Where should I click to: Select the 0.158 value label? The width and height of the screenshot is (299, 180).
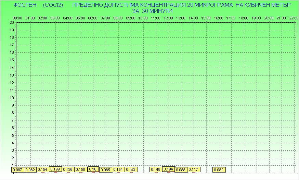coord(81,170)
